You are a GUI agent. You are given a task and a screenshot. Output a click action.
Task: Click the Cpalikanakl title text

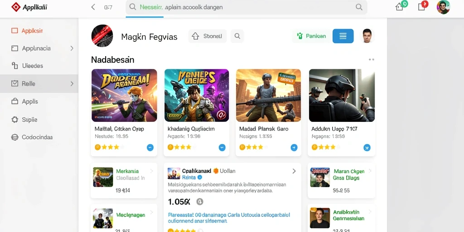coord(197,171)
